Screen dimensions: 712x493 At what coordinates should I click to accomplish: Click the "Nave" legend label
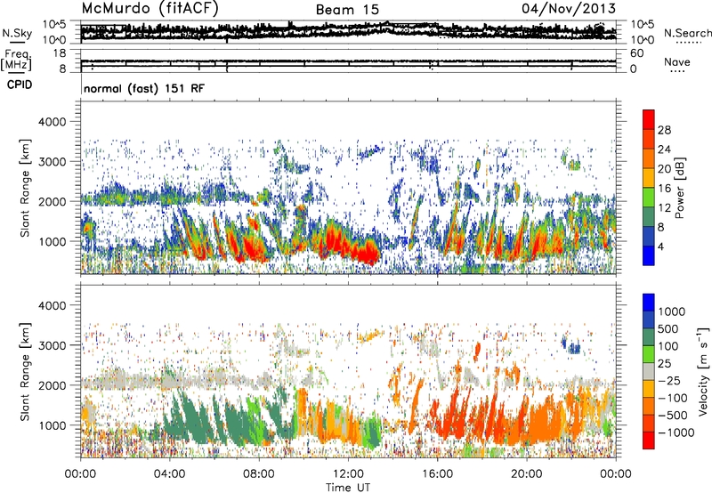click(677, 62)
